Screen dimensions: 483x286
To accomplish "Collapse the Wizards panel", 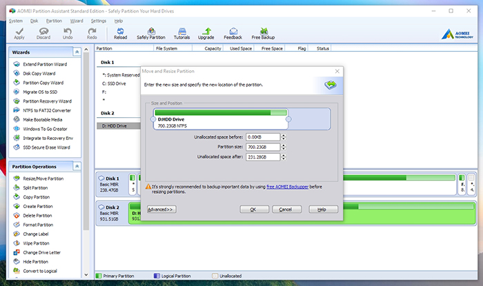I will coord(77,52).
